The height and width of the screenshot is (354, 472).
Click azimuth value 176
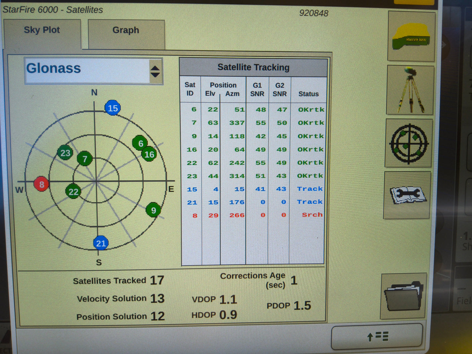click(x=237, y=202)
